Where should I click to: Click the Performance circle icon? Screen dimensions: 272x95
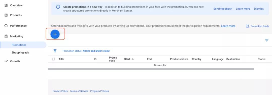point(6,26)
